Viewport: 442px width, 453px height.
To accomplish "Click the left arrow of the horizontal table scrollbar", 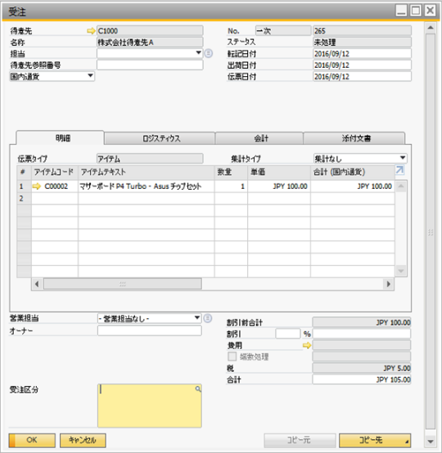I will (x=37, y=284).
